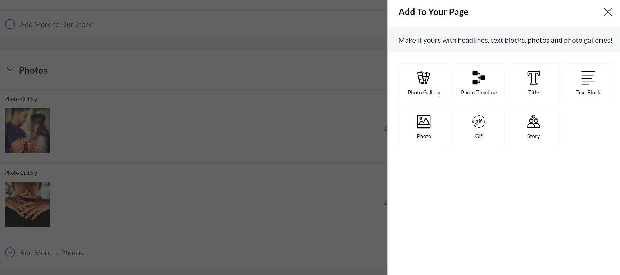Image resolution: width=620 pixels, height=275 pixels.
Task: Select the Photo icon tile
Action: pos(424,127)
